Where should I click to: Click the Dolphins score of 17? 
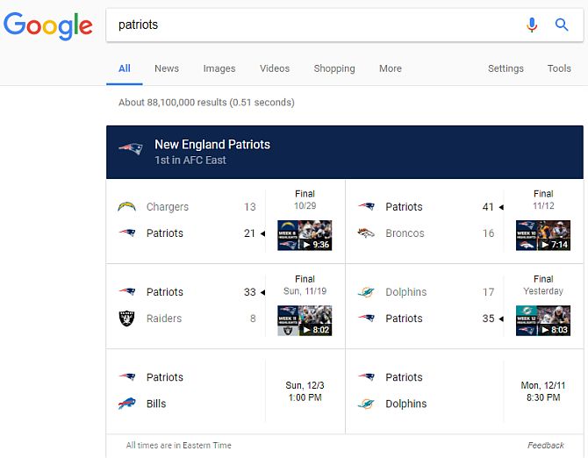488,292
